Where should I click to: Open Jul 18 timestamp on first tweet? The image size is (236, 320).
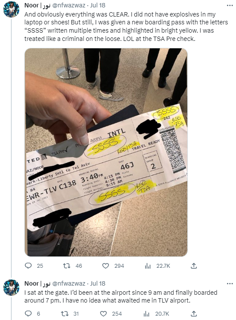coord(98,5)
